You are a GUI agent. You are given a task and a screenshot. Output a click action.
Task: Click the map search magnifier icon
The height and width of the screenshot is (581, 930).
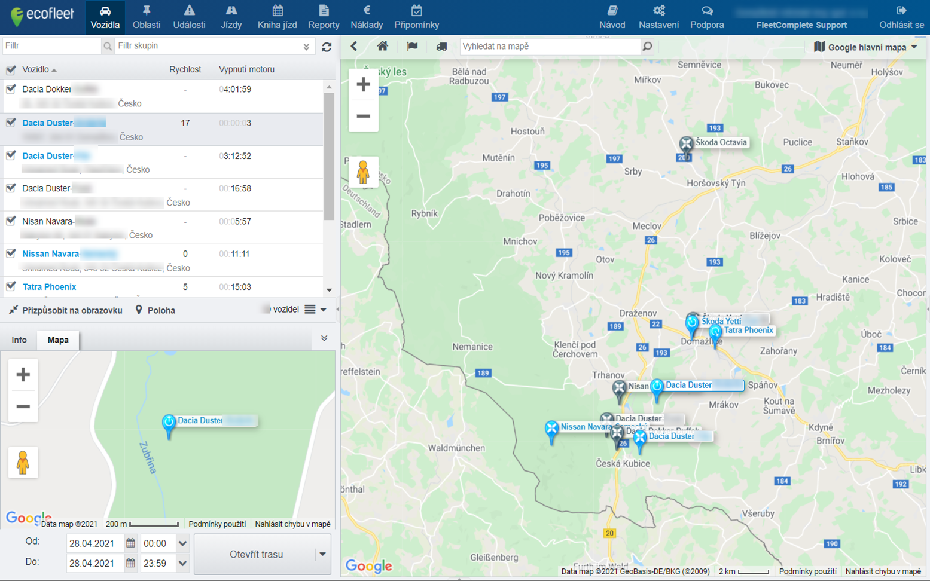[x=647, y=47]
